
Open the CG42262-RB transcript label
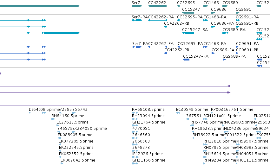(x=176, y=23)
